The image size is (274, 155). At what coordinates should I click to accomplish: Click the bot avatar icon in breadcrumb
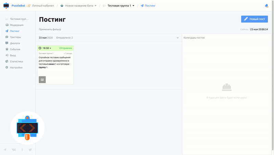click(62, 5)
